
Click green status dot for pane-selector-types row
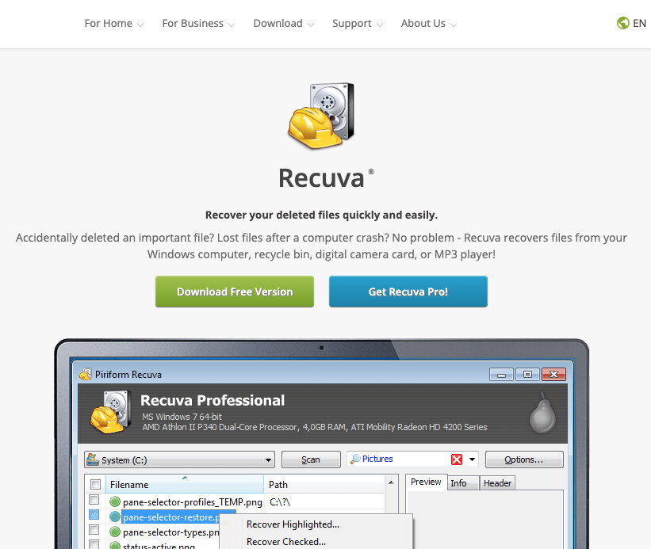pos(115,532)
